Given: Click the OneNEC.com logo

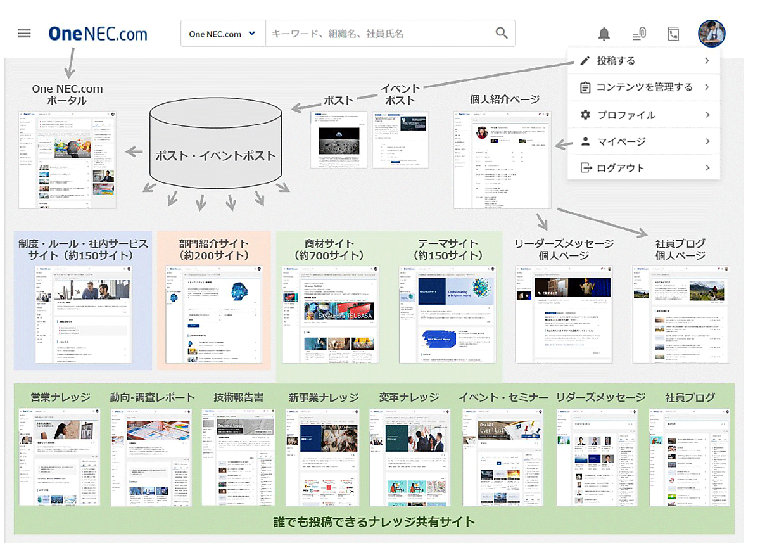Looking at the screenshot, I should click(98, 33).
